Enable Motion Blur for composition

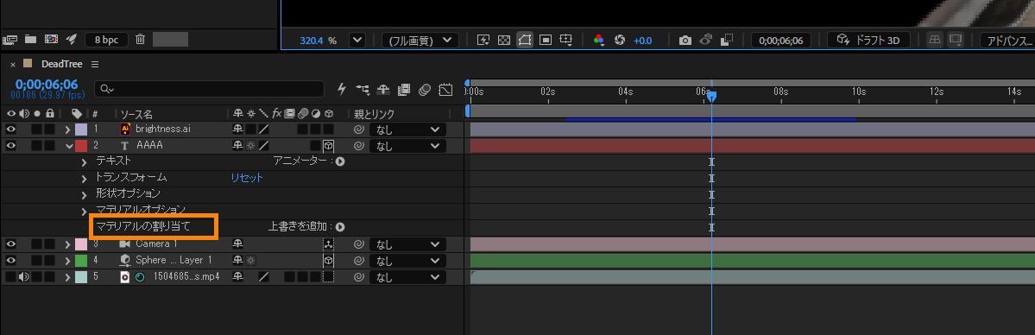(425, 89)
